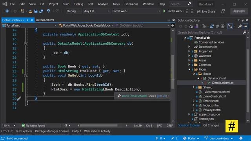Viewport: 251px width, 141px height.
Task: Open the Any CPU platform dropdown
Action: [x=97, y=11]
